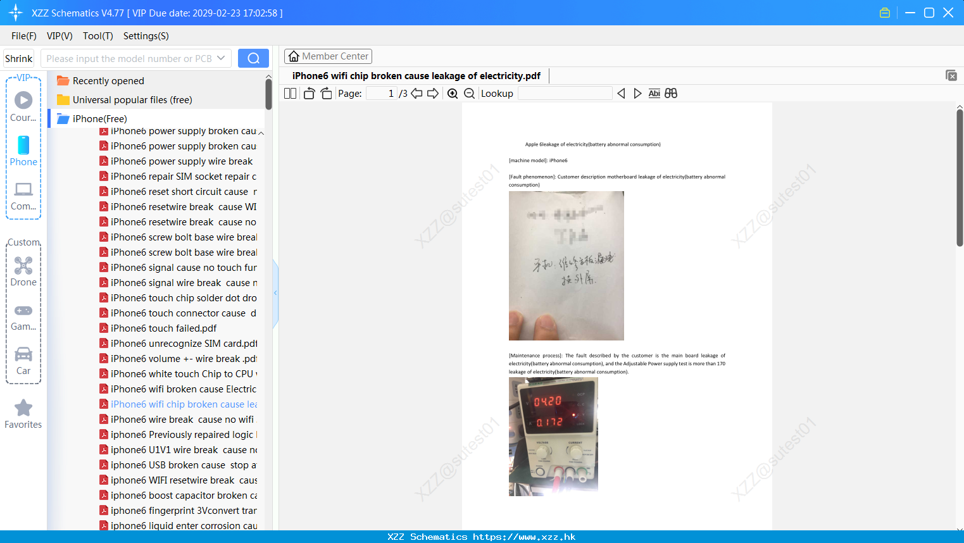Open iphone6 U1V1 wire break file
This screenshot has height=543, width=964.
point(178,450)
